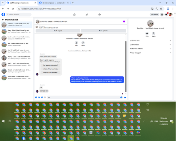176x141 pixels.
Task: Send quick response 'In talks. I'll let you know.'
Action: click(x=50, y=69)
